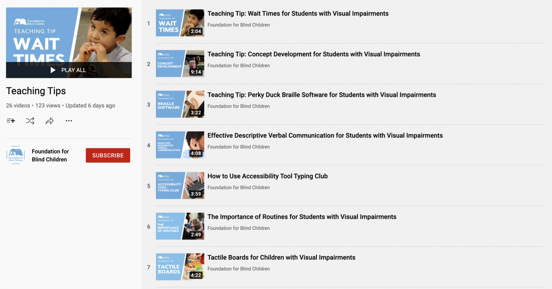Image resolution: width=552 pixels, height=289 pixels.
Task: Click the Foundation for Blind Children avatar
Action: coord(15,155)
